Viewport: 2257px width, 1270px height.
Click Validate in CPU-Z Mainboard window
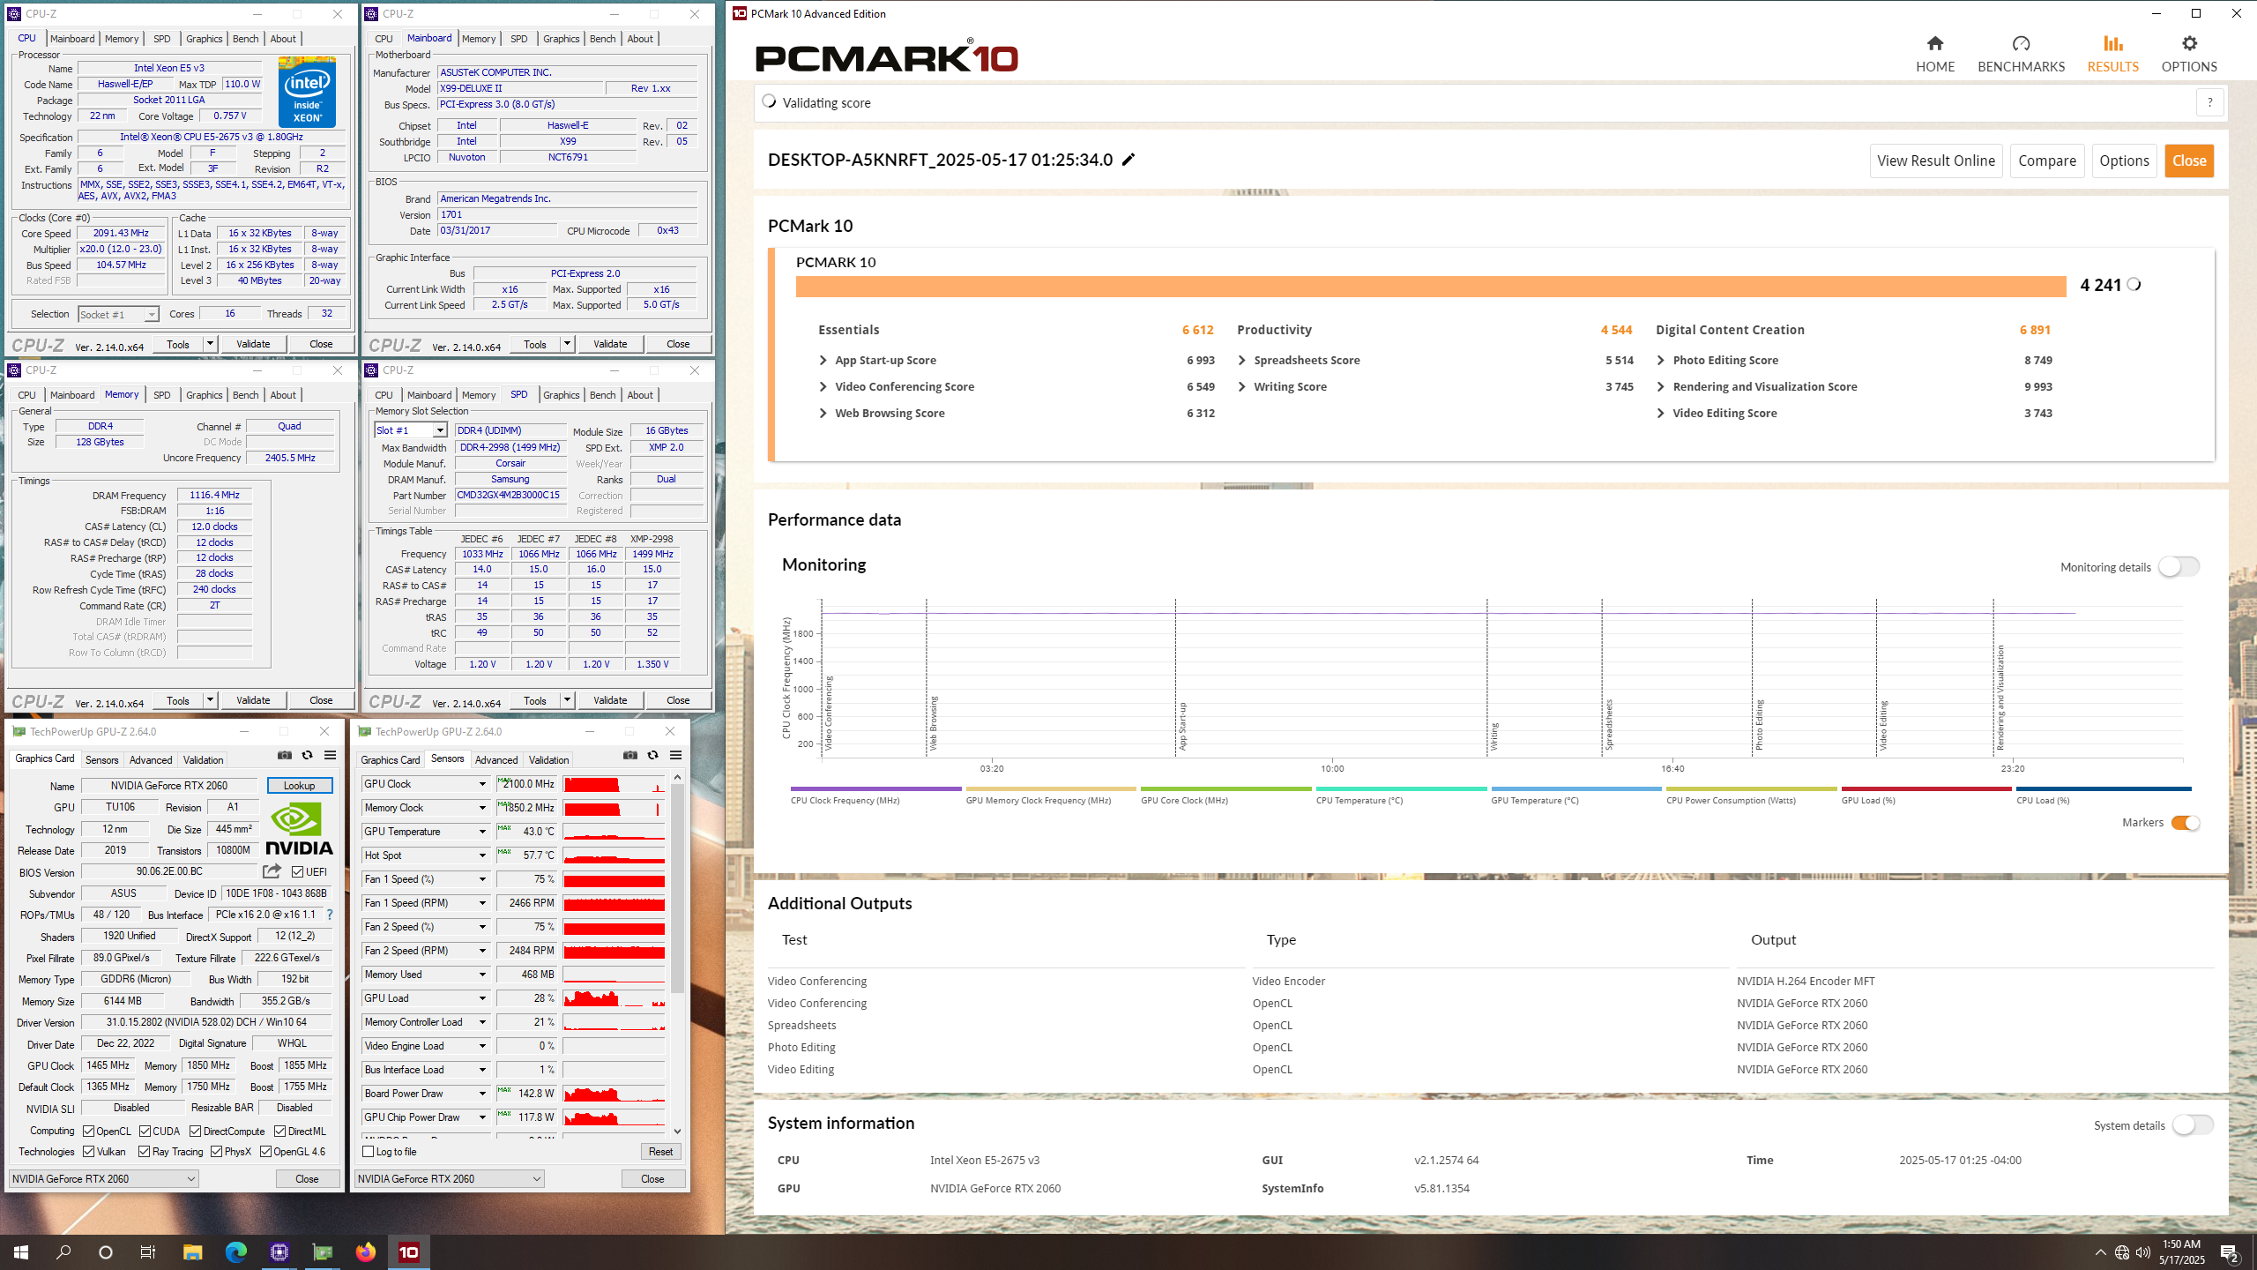click(610, 344)
